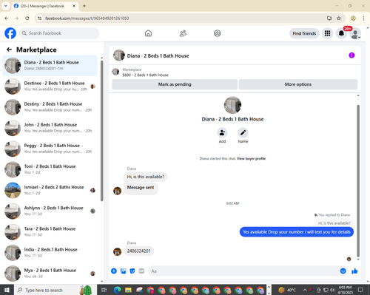The height and width of the screenshot is (295, 370).
Task: Open conversation information purple icon
Action: pos(351,55)
